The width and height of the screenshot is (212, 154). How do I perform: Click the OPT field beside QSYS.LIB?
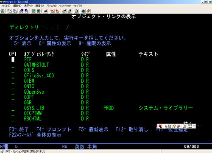pos(13,108)
